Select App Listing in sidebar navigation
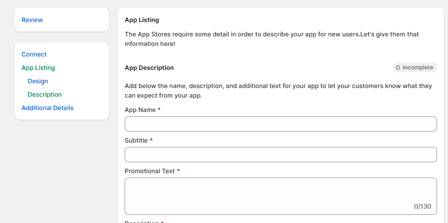The image size is (448, 223). tap(38, 67)
